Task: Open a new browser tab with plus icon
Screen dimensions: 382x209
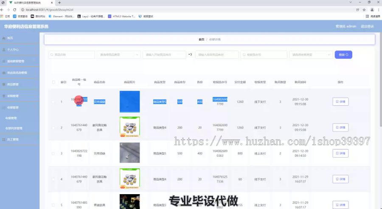Action: pyautogui.click(x=59, y=3)
